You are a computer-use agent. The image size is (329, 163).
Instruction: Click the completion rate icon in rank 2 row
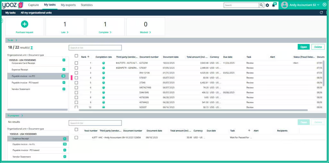pos(103,68)
